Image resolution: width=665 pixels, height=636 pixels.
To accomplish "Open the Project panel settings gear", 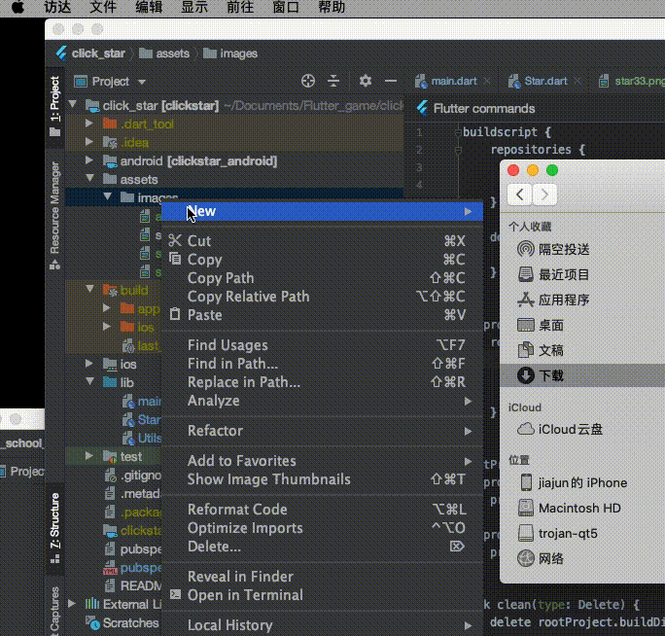I will coord(366,81).
